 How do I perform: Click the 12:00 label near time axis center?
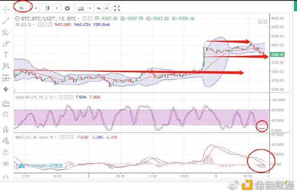[x=152, y=176]
